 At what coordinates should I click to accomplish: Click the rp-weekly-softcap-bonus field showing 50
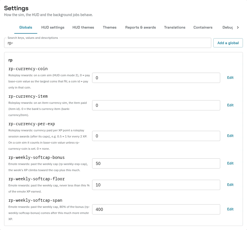point(156,163)
